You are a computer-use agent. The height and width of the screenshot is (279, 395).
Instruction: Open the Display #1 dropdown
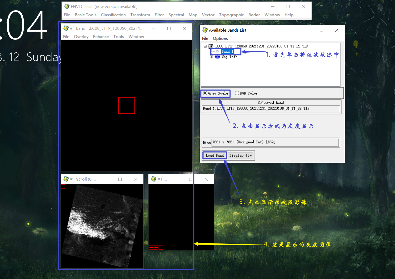click(x=241, y=156)
